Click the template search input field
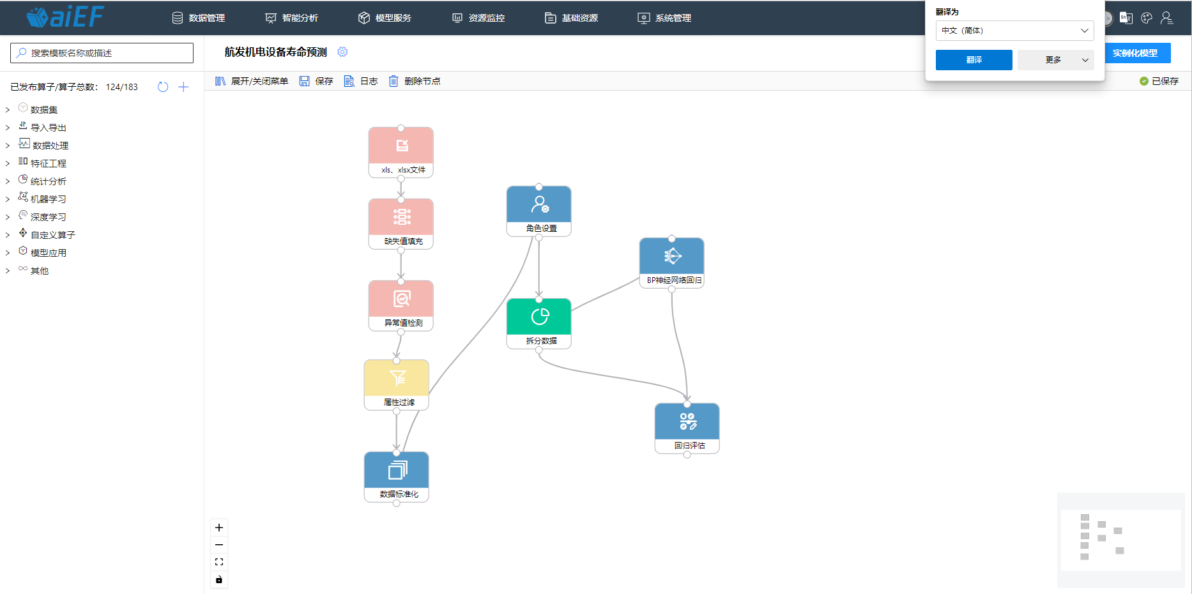Screen dimensions: 1192x594 102,53
